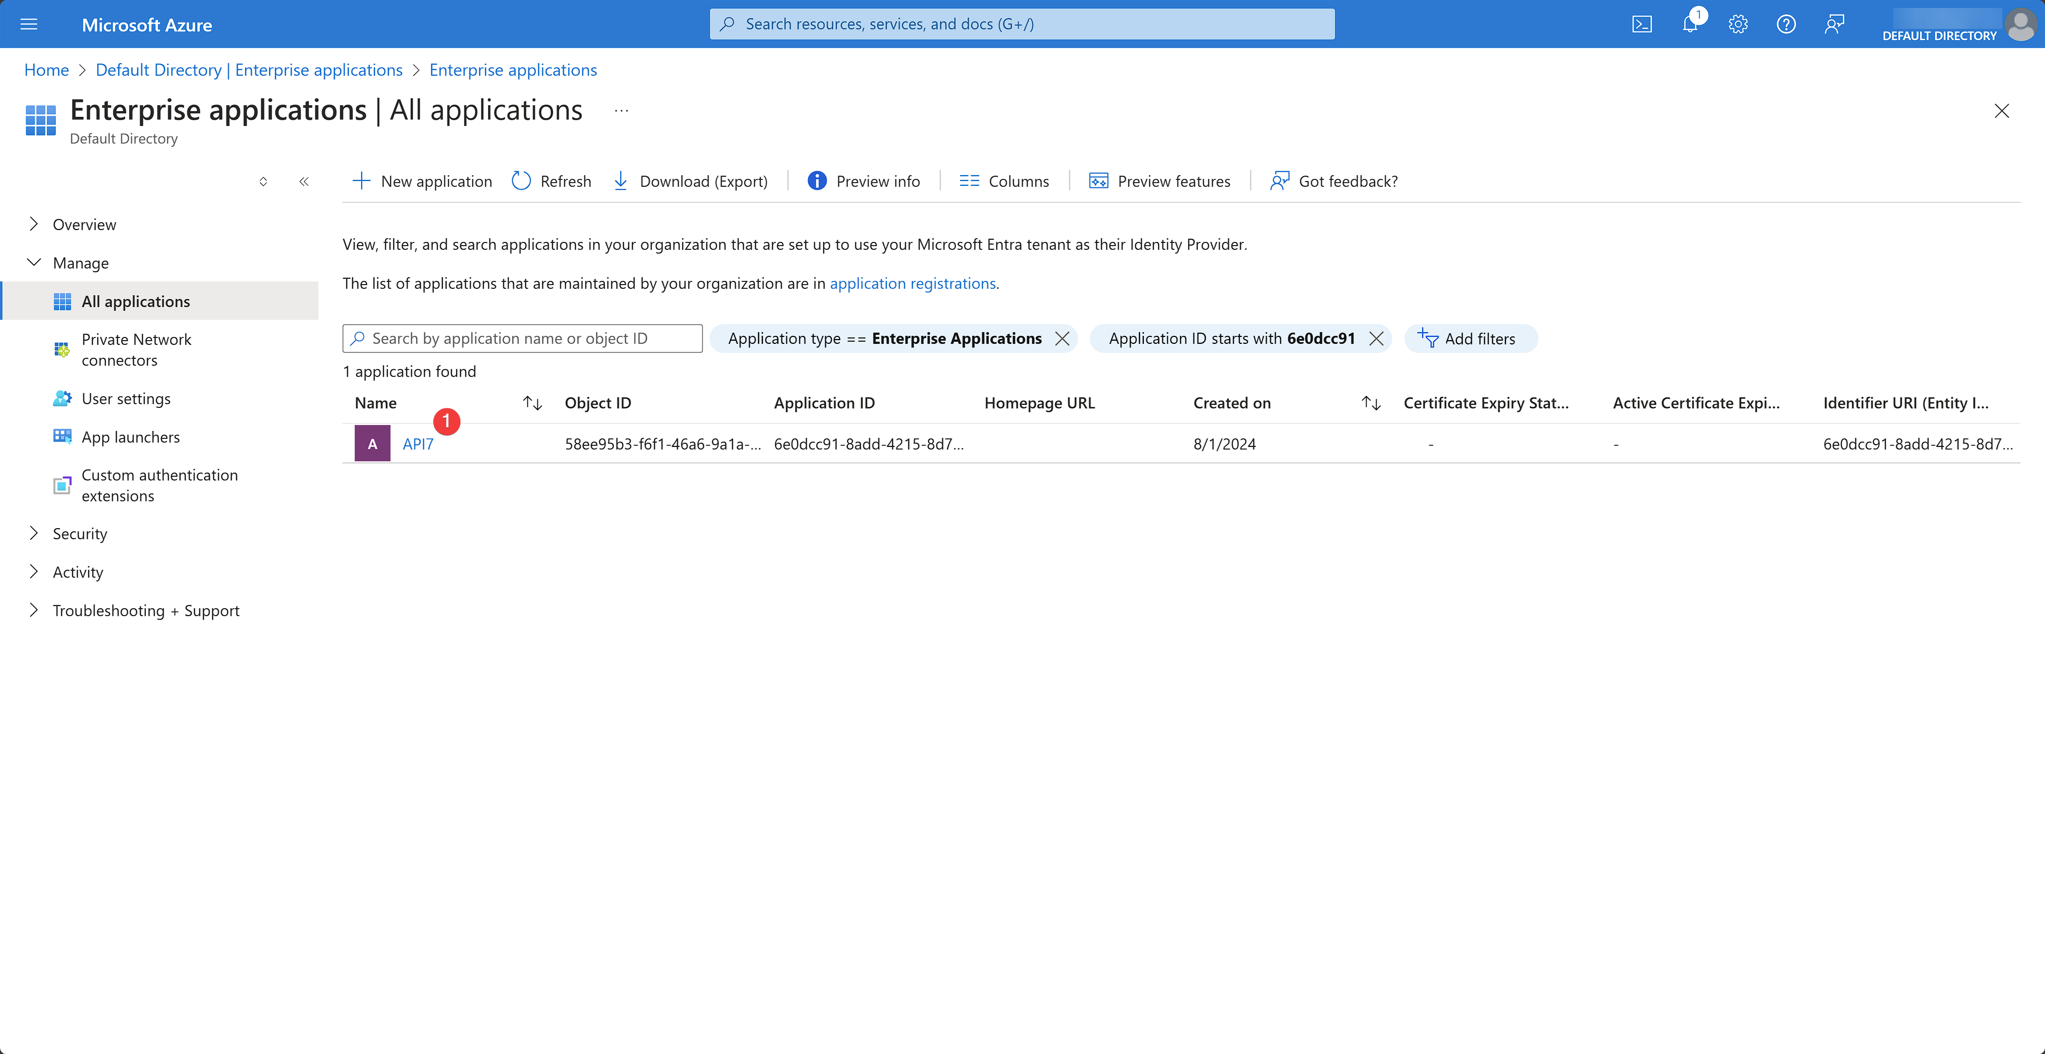Edit the Application ID starts with 6e0dcc91 filter
Viewport: 2045px width, 1054px height.
click(x=1231, y=339)
